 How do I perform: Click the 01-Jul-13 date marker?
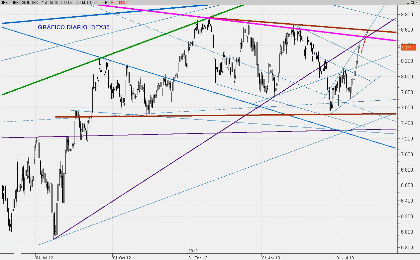tap(345, 257)
